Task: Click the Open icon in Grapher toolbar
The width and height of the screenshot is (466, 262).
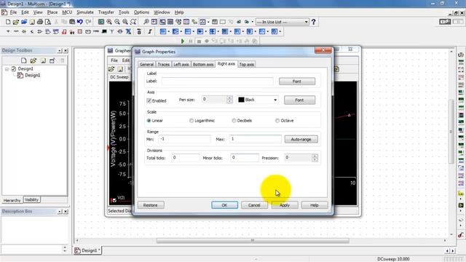Action: pos(111,69)
